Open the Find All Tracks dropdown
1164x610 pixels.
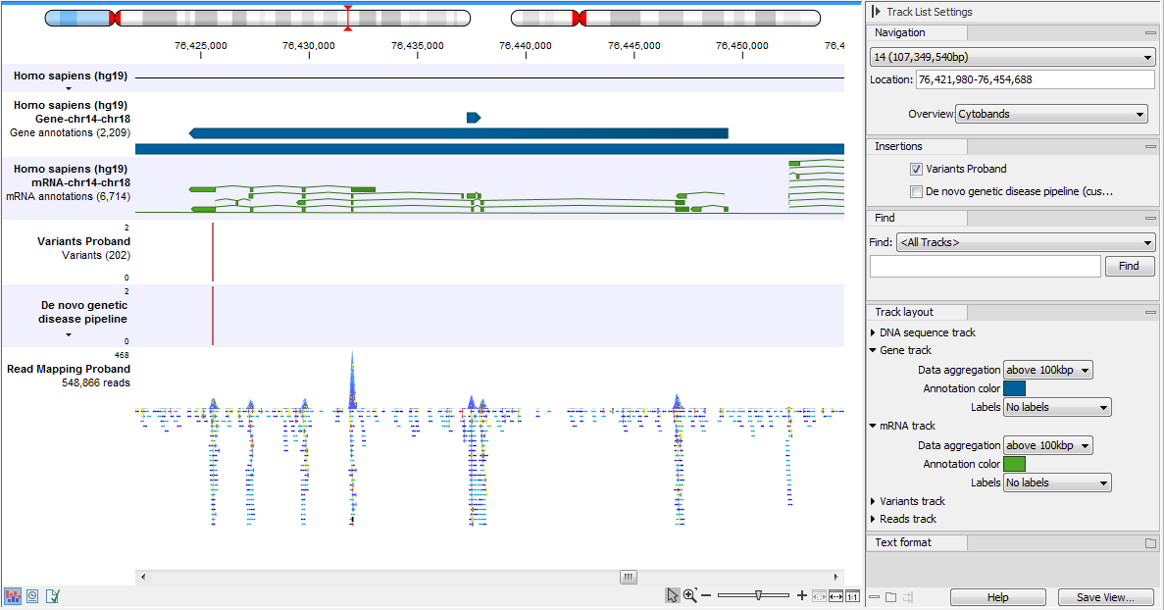[x=1026, y=242]
